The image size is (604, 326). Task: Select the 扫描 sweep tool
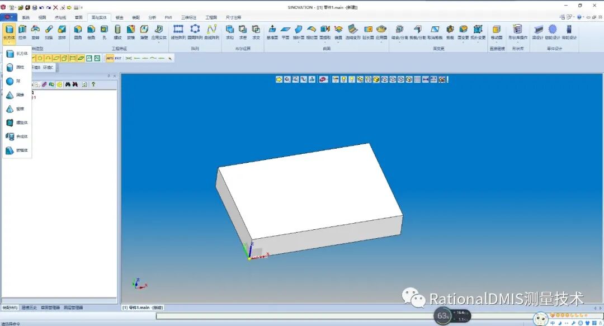click(49, 32)
